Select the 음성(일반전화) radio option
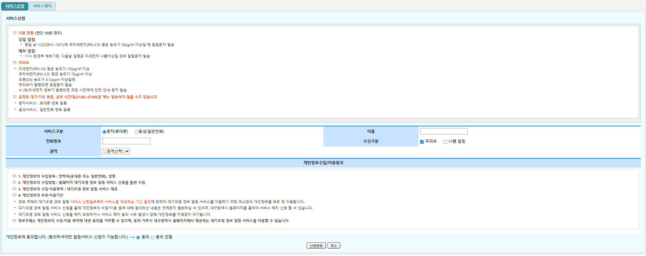 tap(137, 132)
